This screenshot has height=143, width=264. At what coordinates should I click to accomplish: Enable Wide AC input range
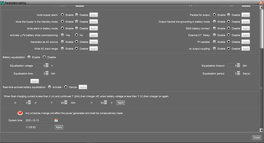[62, 48]
